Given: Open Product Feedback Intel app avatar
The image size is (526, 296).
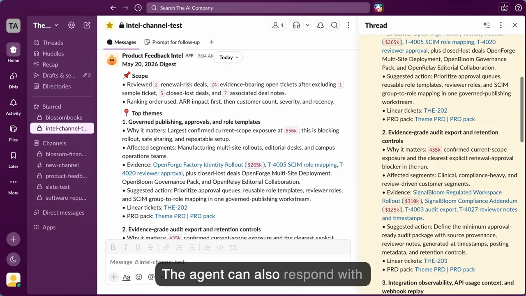Looking at the screenshot, I should pos(112,60).
